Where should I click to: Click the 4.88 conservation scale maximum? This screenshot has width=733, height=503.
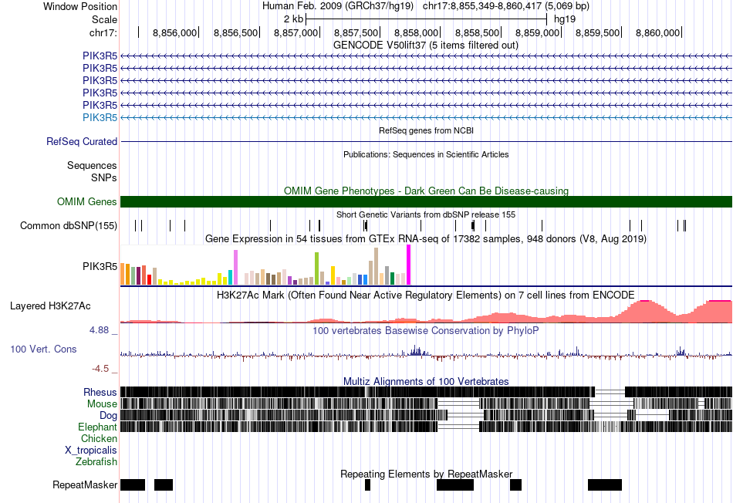pyautogui.click(x=99, y=330)
